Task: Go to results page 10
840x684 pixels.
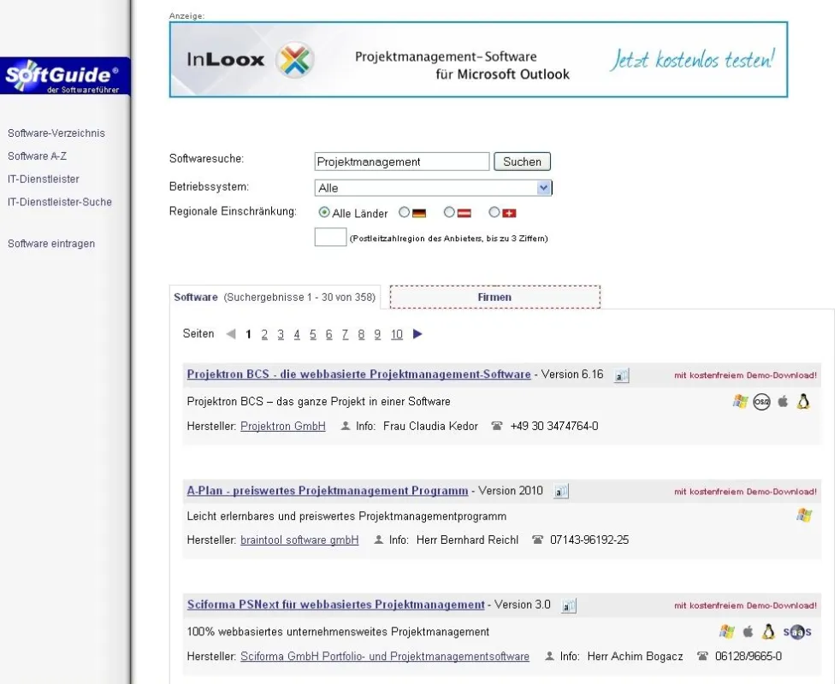Action: [x=396, y=335]
